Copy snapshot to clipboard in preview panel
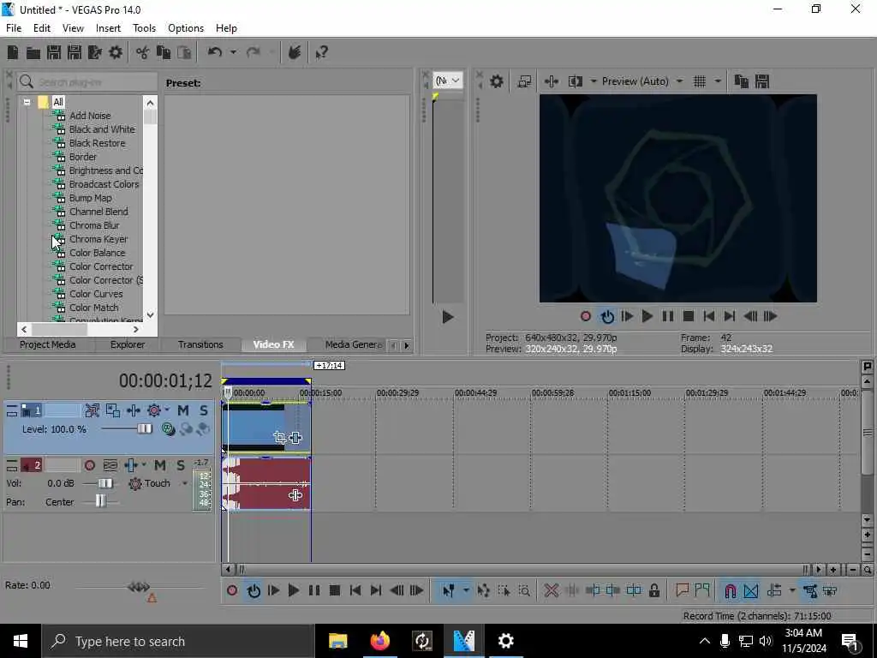 click(741, 81)
